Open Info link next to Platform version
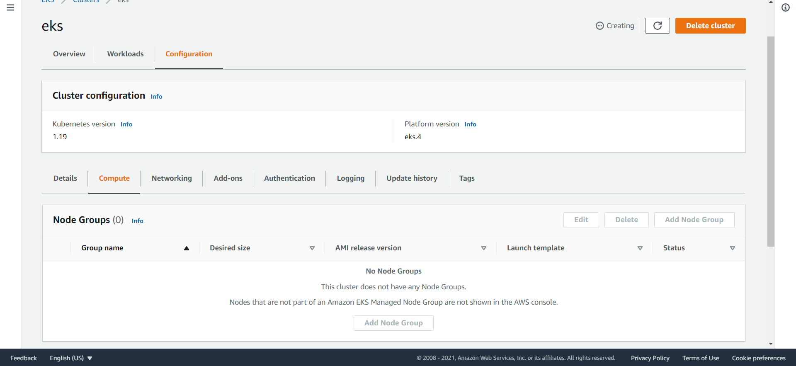This screenshot has height=366, width=796. click(x=470, y=124)
